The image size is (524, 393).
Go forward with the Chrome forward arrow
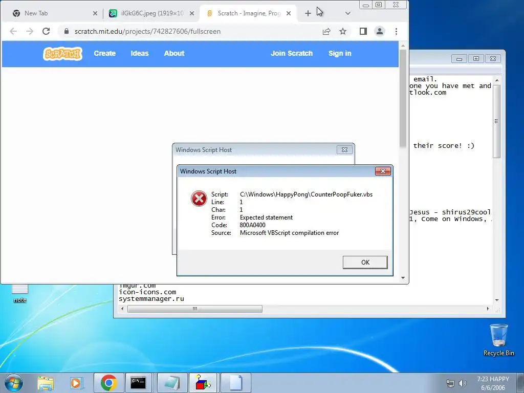[30, 31]
